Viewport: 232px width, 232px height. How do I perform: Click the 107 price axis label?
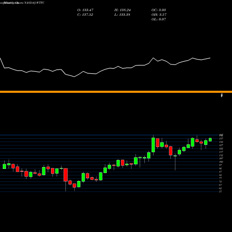(221, 159)
